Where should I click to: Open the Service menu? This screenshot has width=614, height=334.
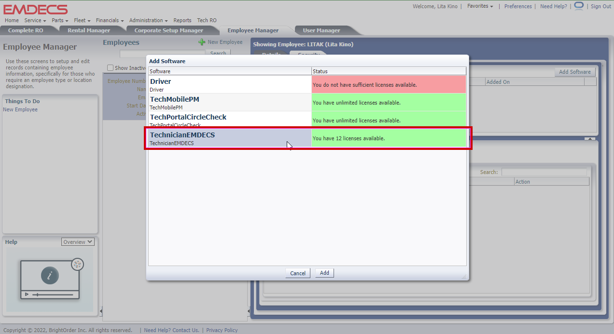pos(35,20)
